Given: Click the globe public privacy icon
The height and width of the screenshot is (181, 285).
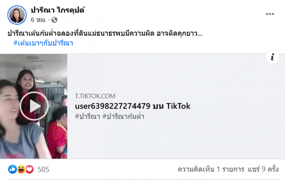Looking at the screenshot, I should coord(54,20).
